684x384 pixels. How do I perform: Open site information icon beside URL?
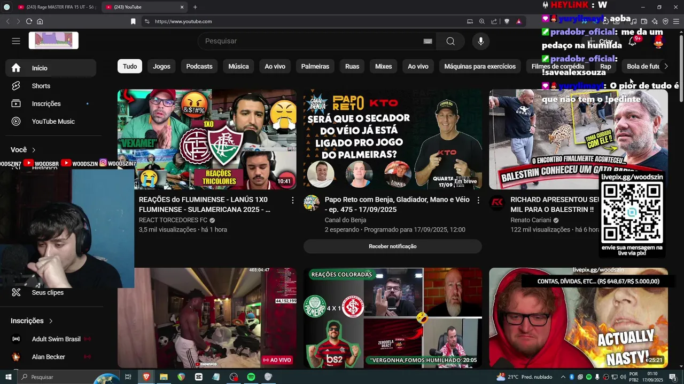pos(147,21)
